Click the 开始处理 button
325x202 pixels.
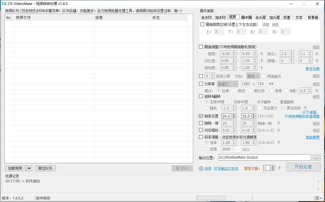pyautogui.click(x=303, y=167)
